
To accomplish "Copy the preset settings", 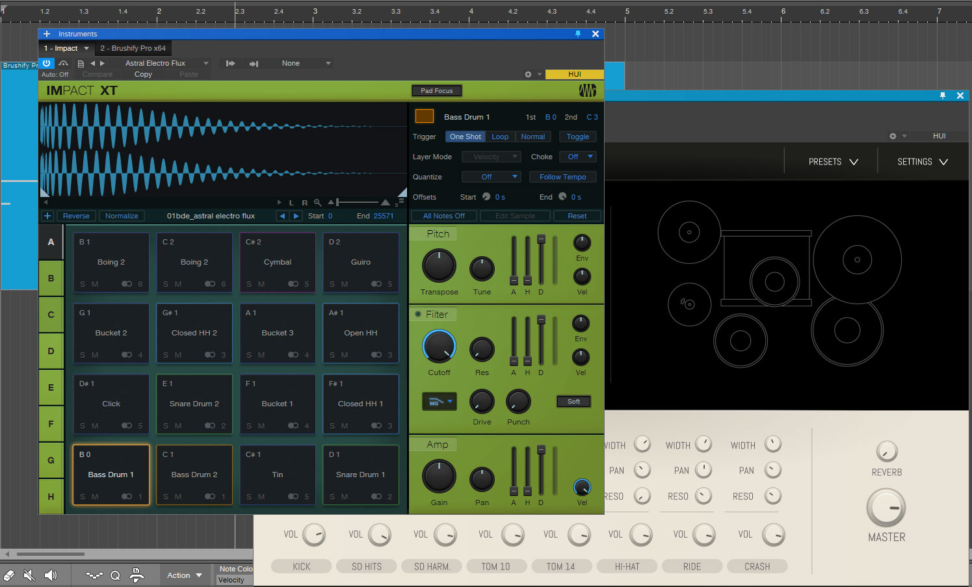I will click(143, 74).
